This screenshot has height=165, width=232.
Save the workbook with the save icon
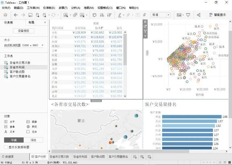[30, 15]
